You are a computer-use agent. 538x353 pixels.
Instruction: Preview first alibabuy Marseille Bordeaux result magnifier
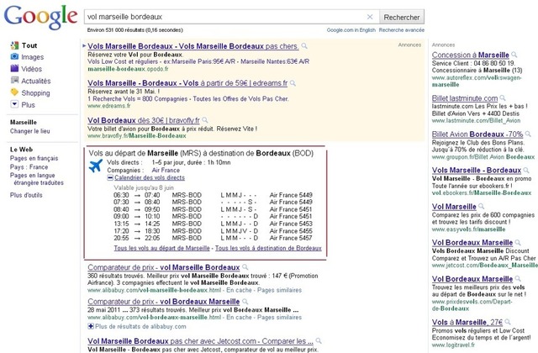click(x=245, y=267)
